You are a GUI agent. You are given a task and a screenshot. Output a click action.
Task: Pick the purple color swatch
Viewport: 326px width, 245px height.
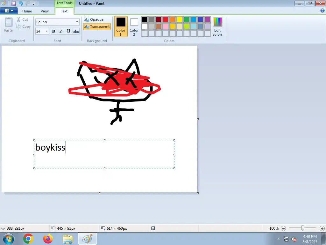(x=208, y=19)
